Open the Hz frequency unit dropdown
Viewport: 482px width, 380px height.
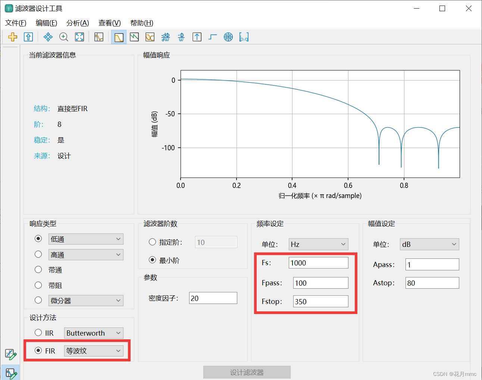318,244
